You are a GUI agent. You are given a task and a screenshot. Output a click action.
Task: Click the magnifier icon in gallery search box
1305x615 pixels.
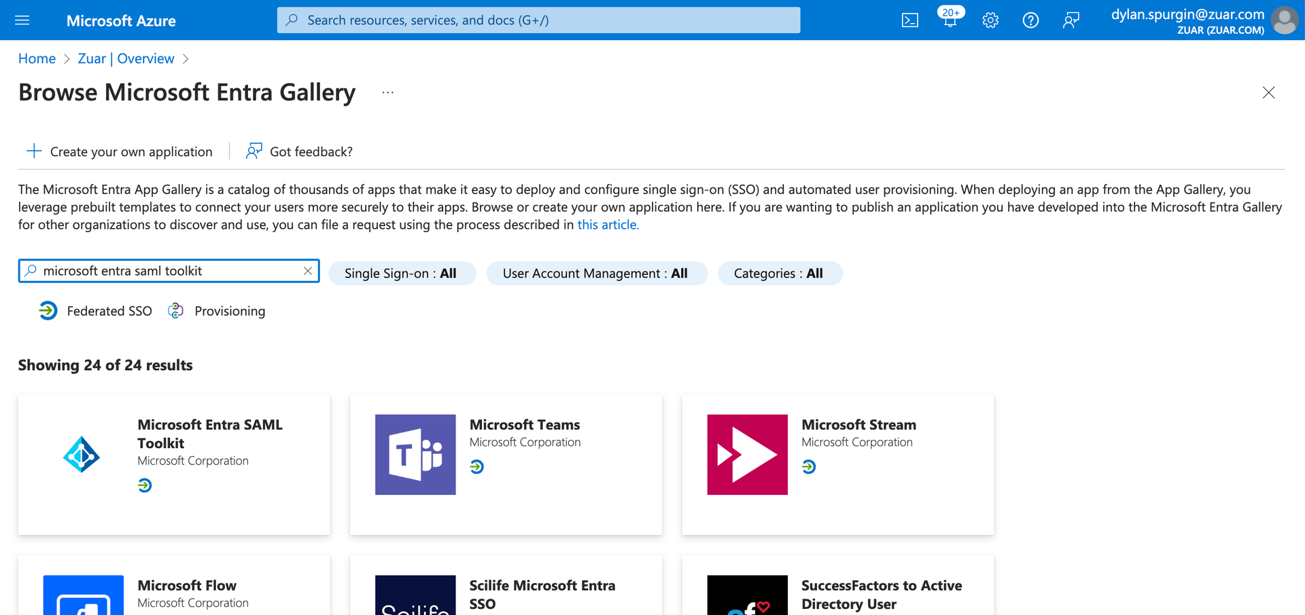[31, 271]
